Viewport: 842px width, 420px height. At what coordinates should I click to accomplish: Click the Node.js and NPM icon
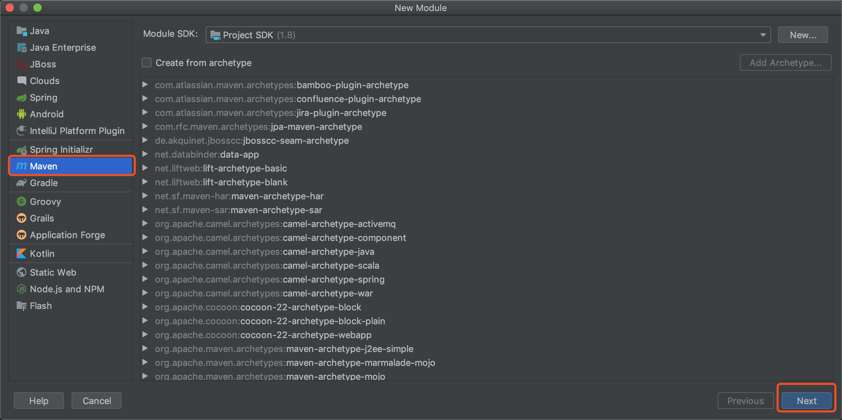pos(22,289)
